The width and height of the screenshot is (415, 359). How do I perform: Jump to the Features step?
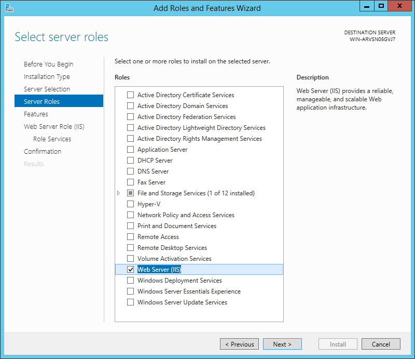coord(36,114)
